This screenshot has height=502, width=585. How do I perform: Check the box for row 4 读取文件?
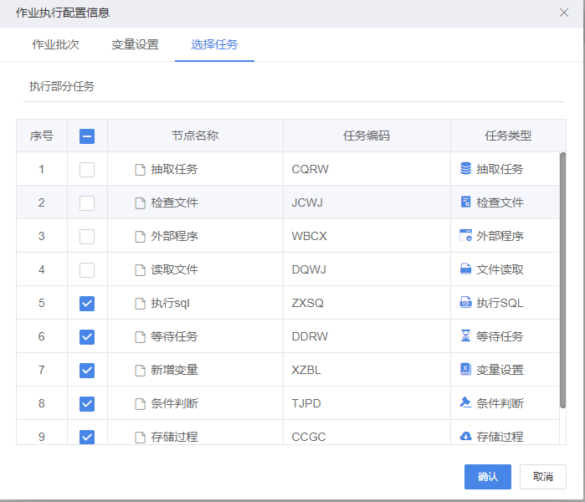[87, 270]
